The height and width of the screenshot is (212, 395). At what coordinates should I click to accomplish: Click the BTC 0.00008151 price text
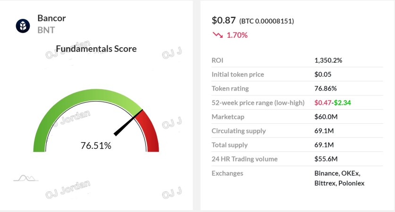(267, 21)
